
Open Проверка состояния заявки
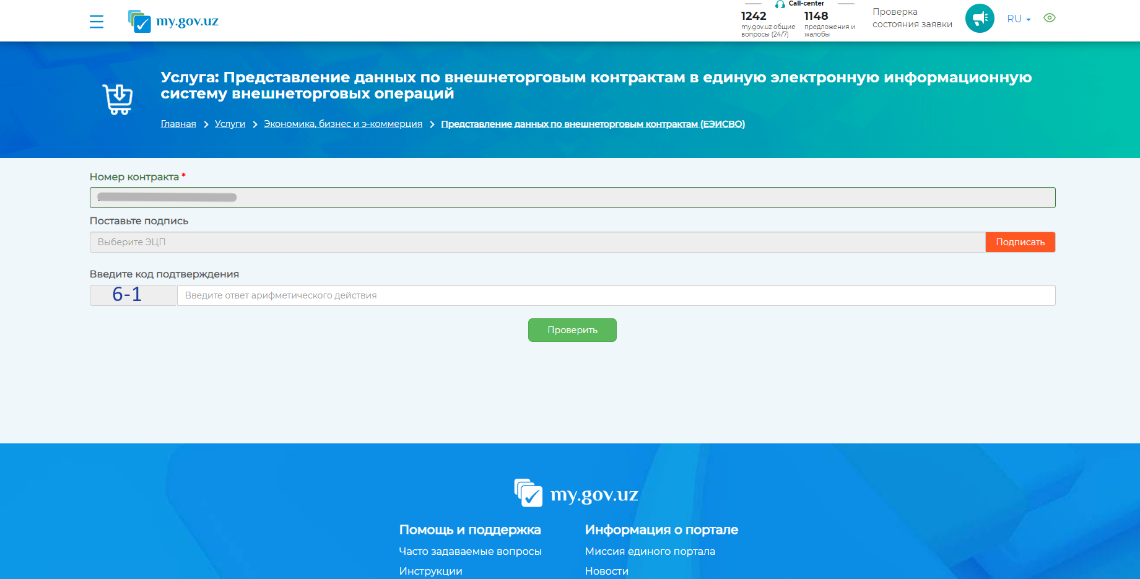pyautogui.click(x=912, y=18)
